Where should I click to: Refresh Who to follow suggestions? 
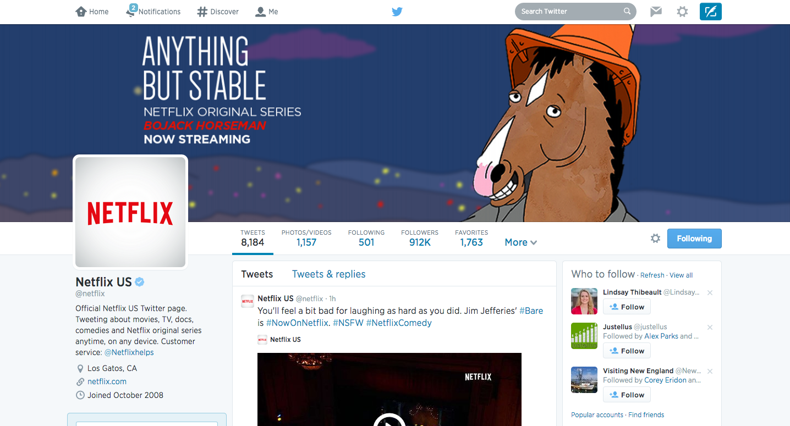click(x=652, y=275)
